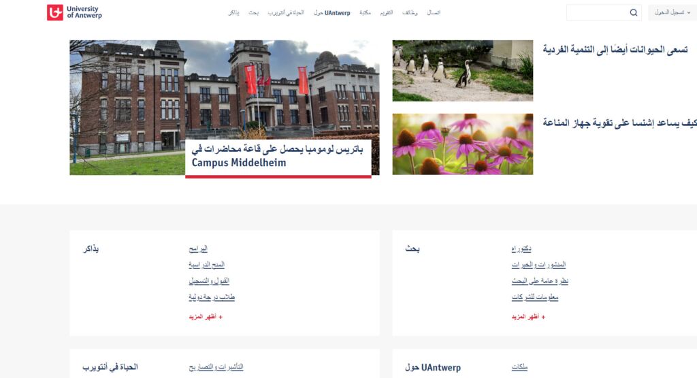Open the تسجيل الدخول login dropdown

(x=672, y=12)
